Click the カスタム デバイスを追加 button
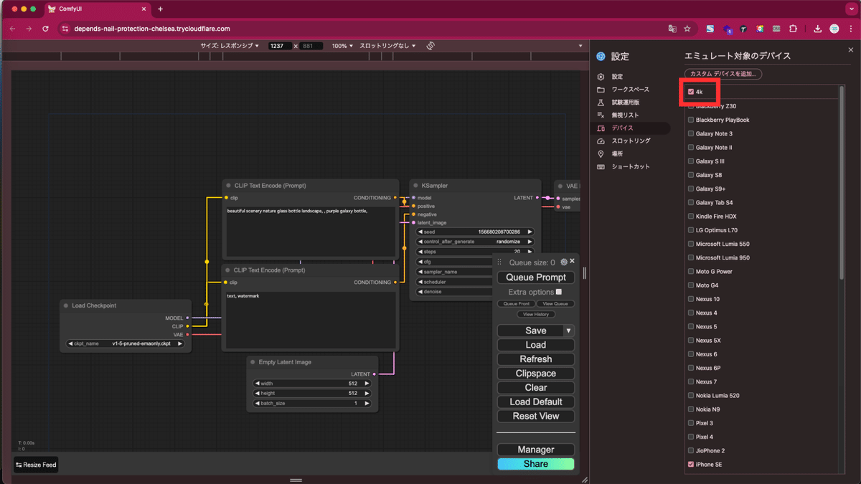The width and height of the screenshot is (861, 484). [x=723, y=74]
